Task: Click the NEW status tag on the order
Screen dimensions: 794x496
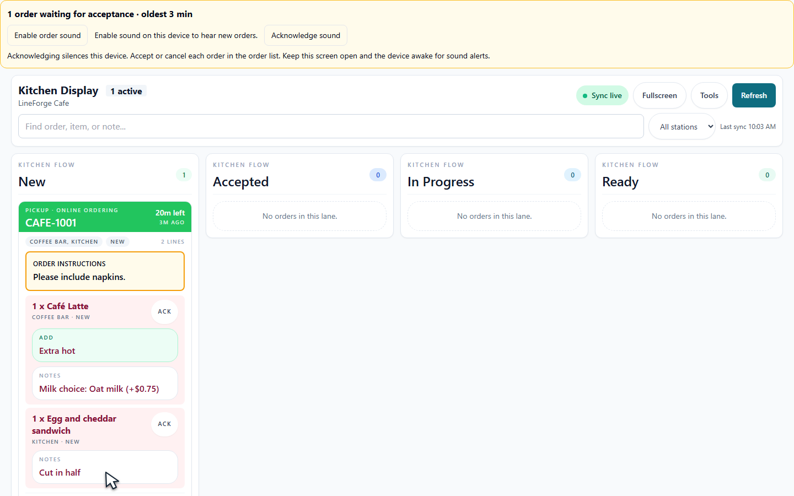Action: click(117, 241)
